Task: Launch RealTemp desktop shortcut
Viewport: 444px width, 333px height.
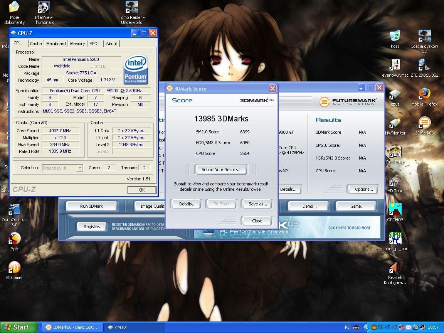Action: click(395, 155)
